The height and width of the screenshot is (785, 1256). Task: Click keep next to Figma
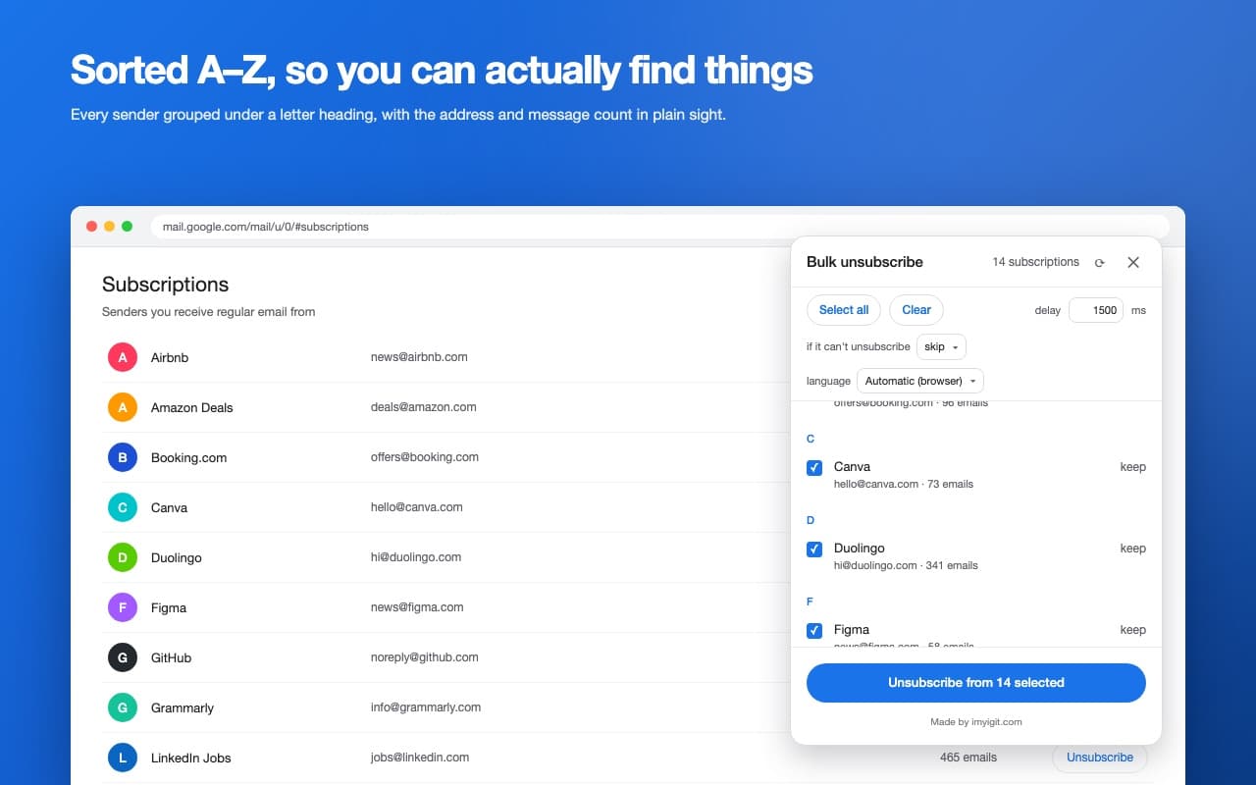[x=1133, y=630]
